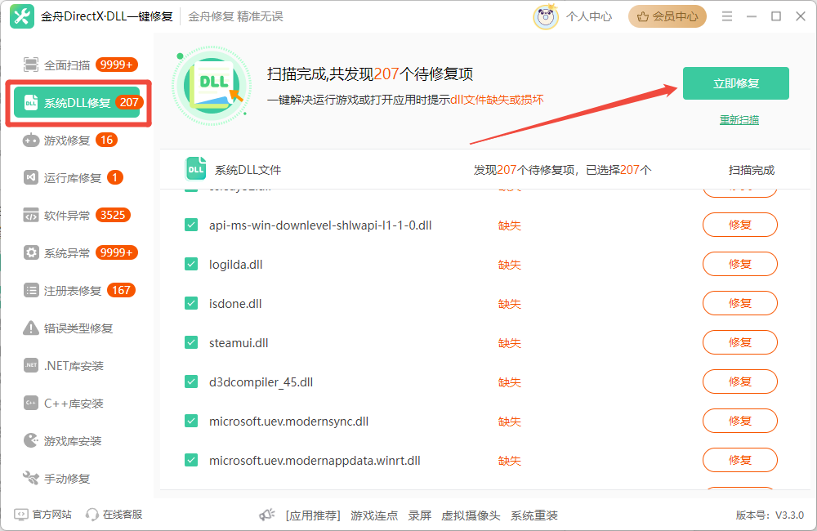817x531 pixels.
Task: Click the C++ icon beside C++库安装
Action: pos(31,403)
